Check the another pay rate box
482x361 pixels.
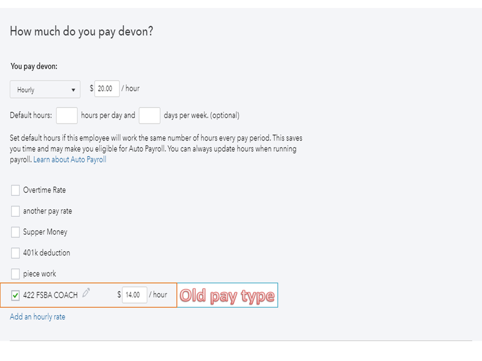(15, 211)
